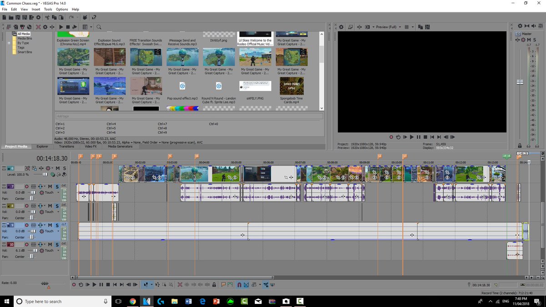Click timeline marker 17
This screenshot has width=546, height=307.
click(404, 156)
